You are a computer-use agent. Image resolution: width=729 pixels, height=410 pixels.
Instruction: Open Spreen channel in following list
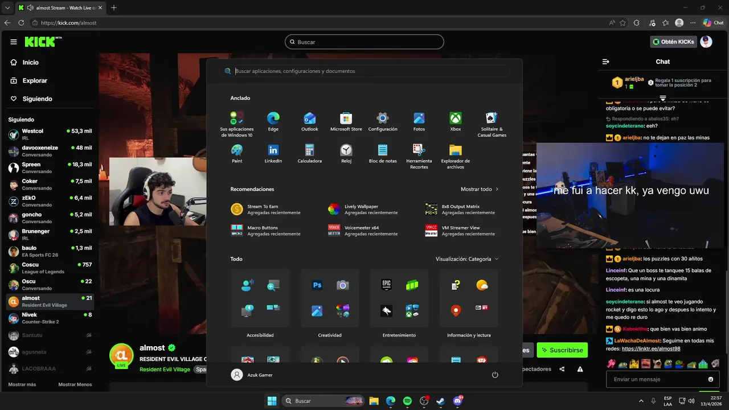[50, 167]
